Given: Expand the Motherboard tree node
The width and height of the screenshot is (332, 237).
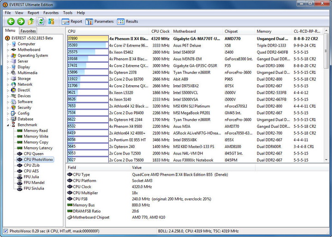Looking at the screenshot, I should click(x=8, y=50).
